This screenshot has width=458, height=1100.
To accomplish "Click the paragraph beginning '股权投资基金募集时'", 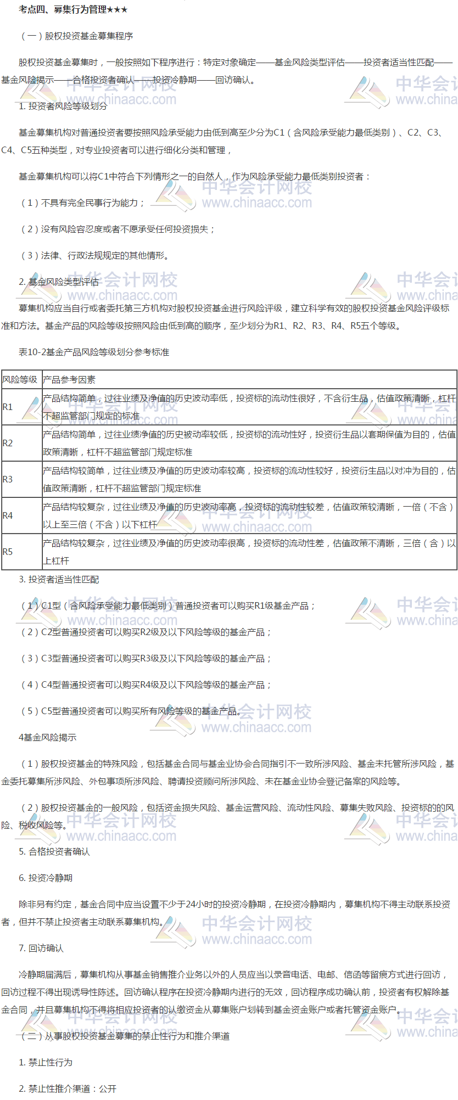I will pos(227,71).
